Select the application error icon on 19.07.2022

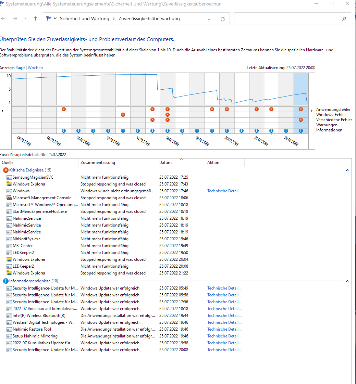tap(212, 109)
